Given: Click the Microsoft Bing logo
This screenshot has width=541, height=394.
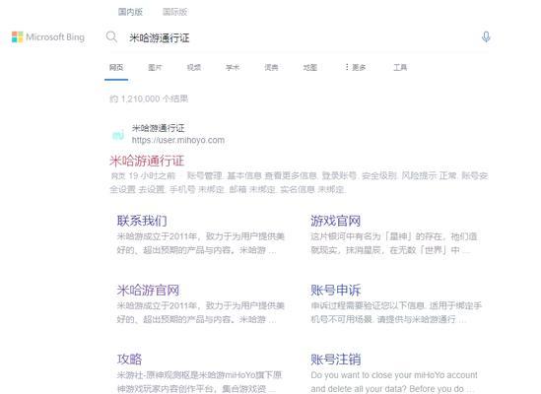Looking at the screenshot, I should [48, 36].
